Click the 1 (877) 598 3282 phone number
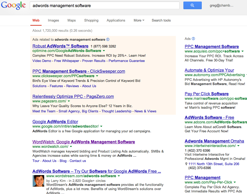Image resolution: width=247 pixels, height=194 pixels. tap(103, 46)
